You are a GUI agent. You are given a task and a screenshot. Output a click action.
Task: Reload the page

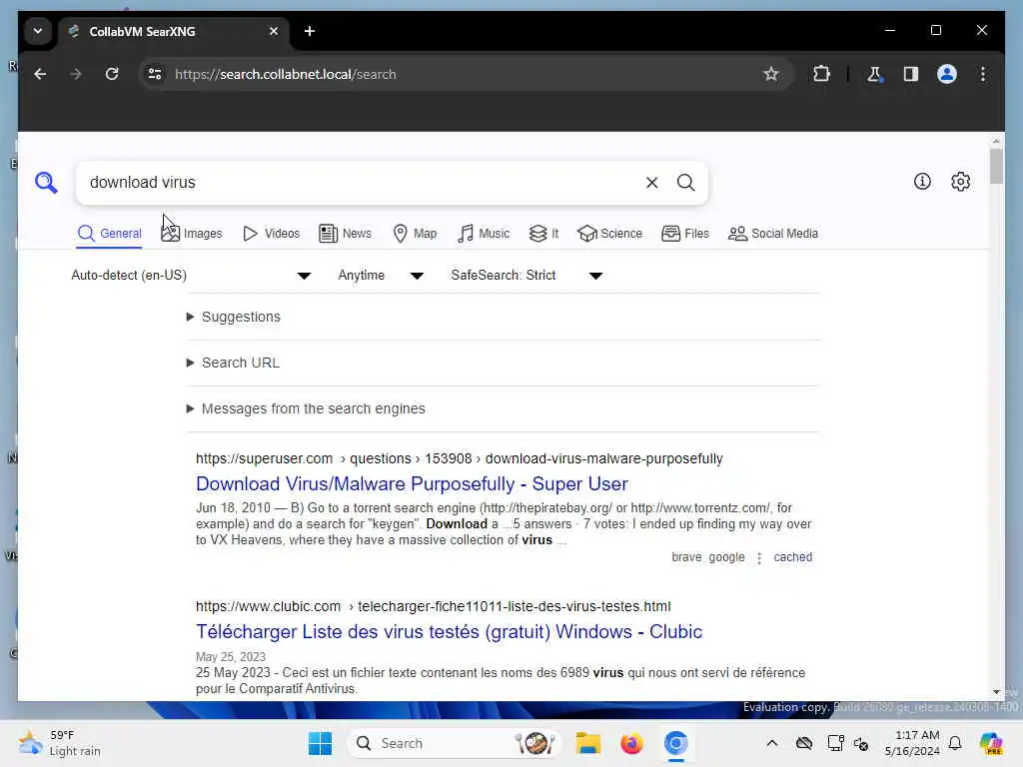pos(112,74)
